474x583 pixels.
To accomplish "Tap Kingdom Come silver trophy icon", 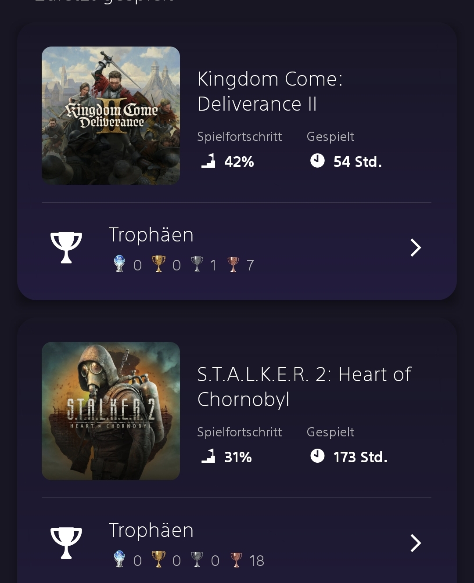I will coord(197,264).
